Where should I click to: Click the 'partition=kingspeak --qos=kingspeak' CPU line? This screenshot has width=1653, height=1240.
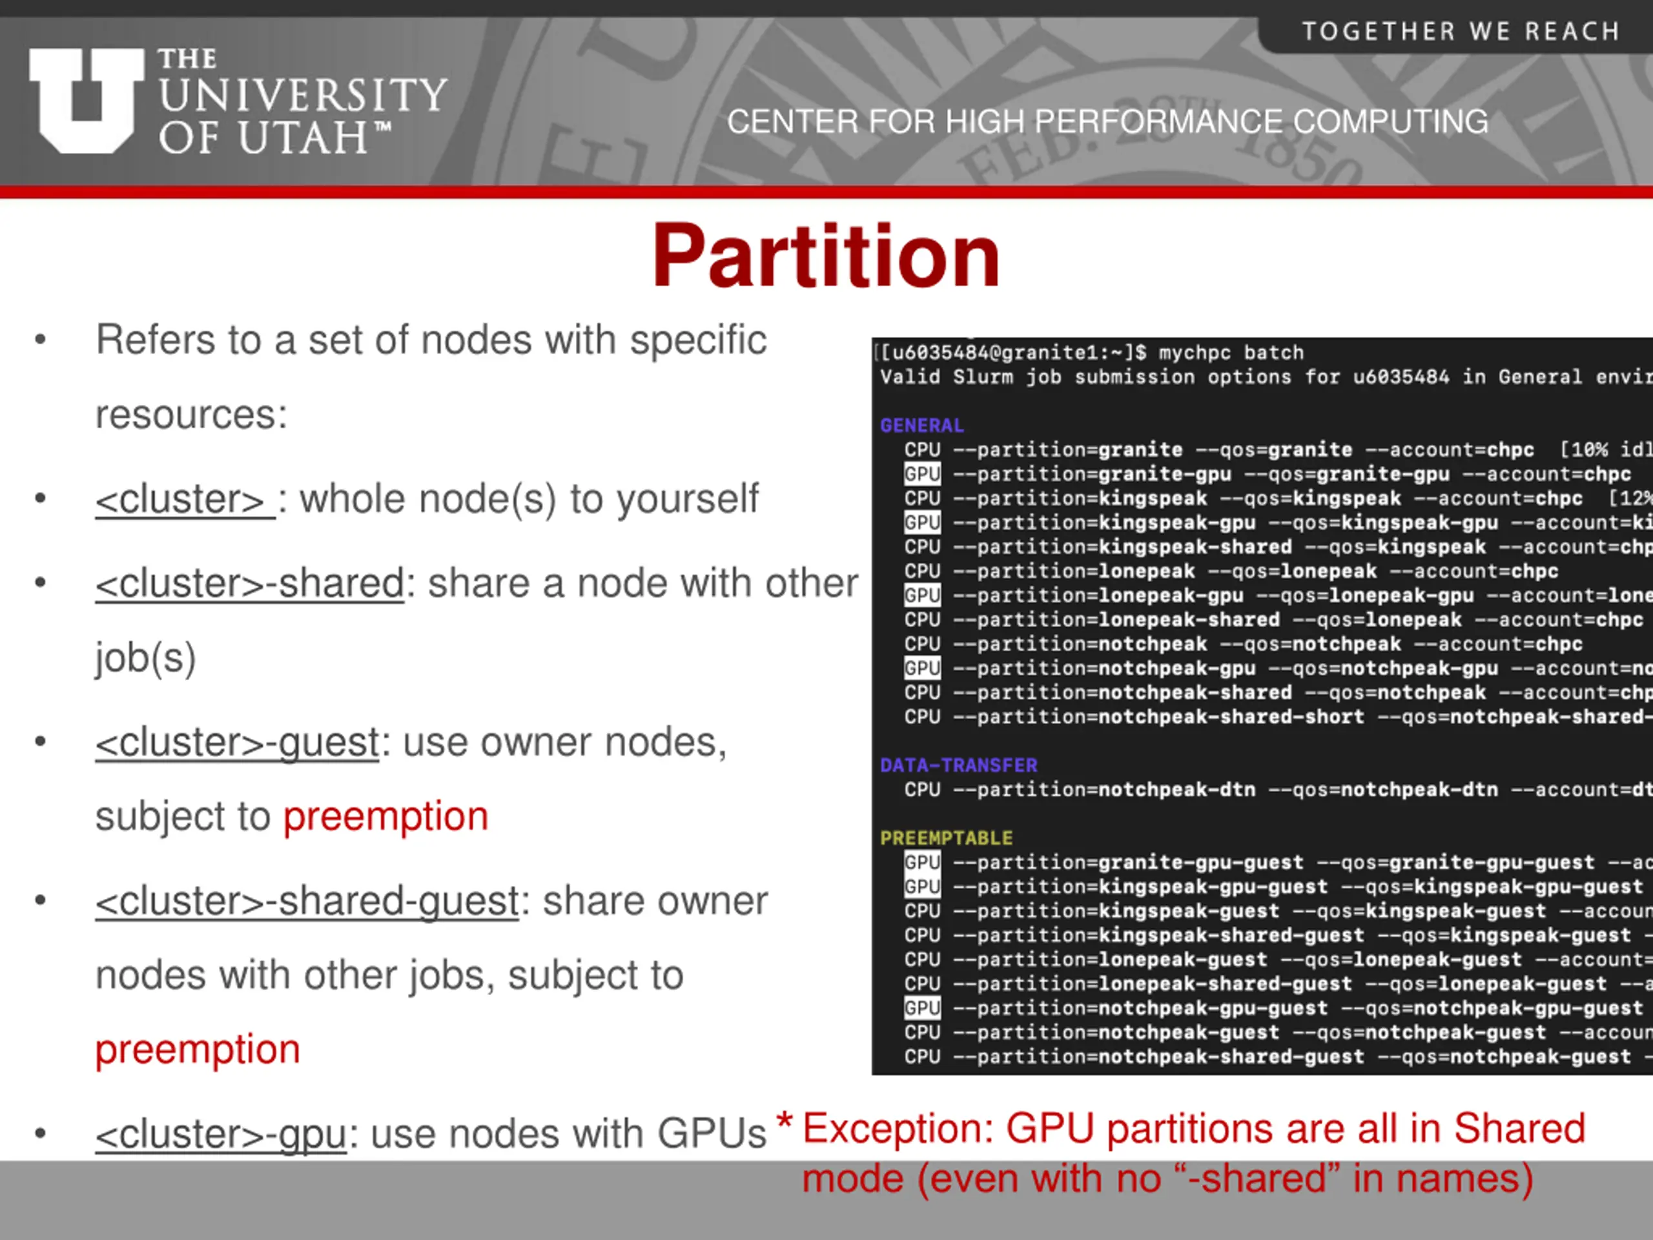[1278, 499]
